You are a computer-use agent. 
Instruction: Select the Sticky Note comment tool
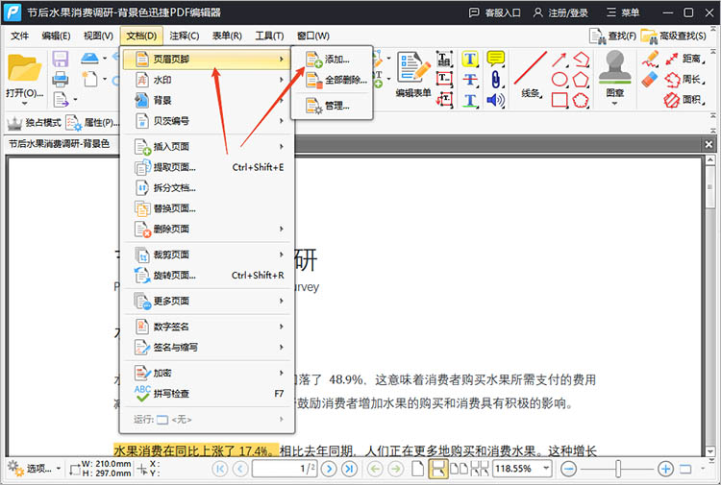click(495, 59)
